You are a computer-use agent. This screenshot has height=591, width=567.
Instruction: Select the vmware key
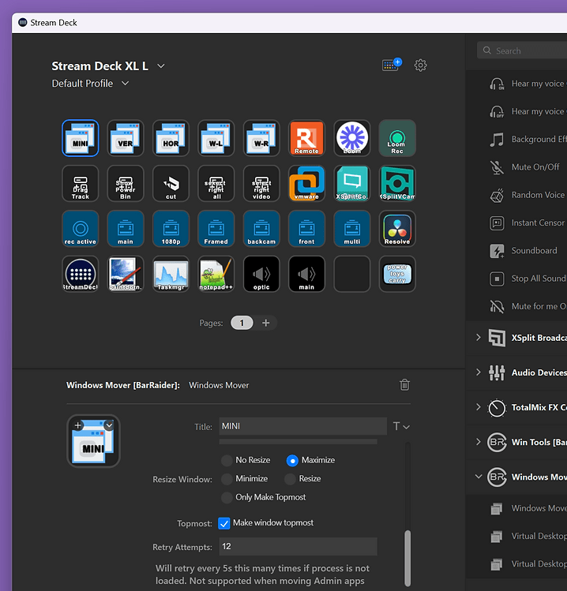[x=306, y=183]
